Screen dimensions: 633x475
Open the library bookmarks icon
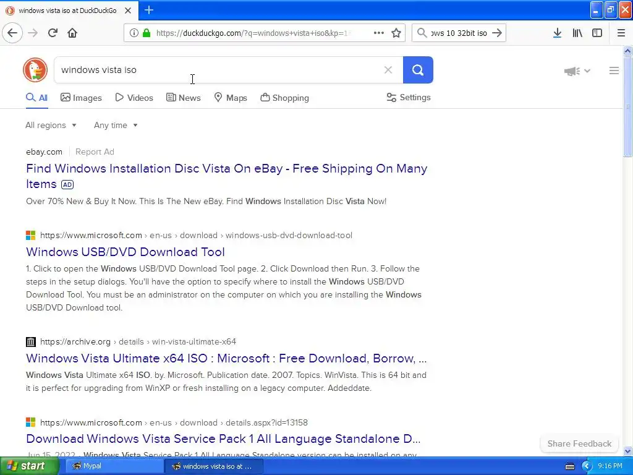577,33
